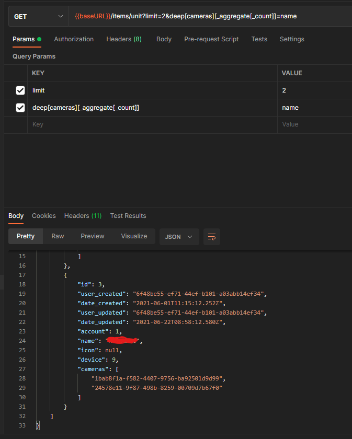Toggle word wrap icon in response toolbar

coord(212,237)
